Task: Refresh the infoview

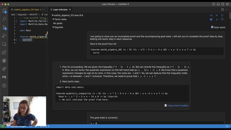Action: click(222, 15)
